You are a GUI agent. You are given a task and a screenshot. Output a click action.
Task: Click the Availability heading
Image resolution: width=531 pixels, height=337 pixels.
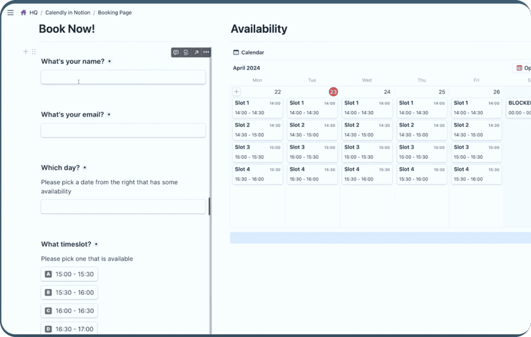pos(259,29)
